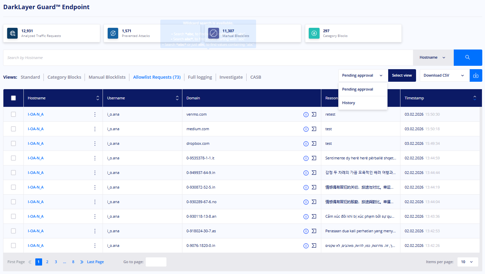Open the Hostname search-type dropdown

point(433,58)
